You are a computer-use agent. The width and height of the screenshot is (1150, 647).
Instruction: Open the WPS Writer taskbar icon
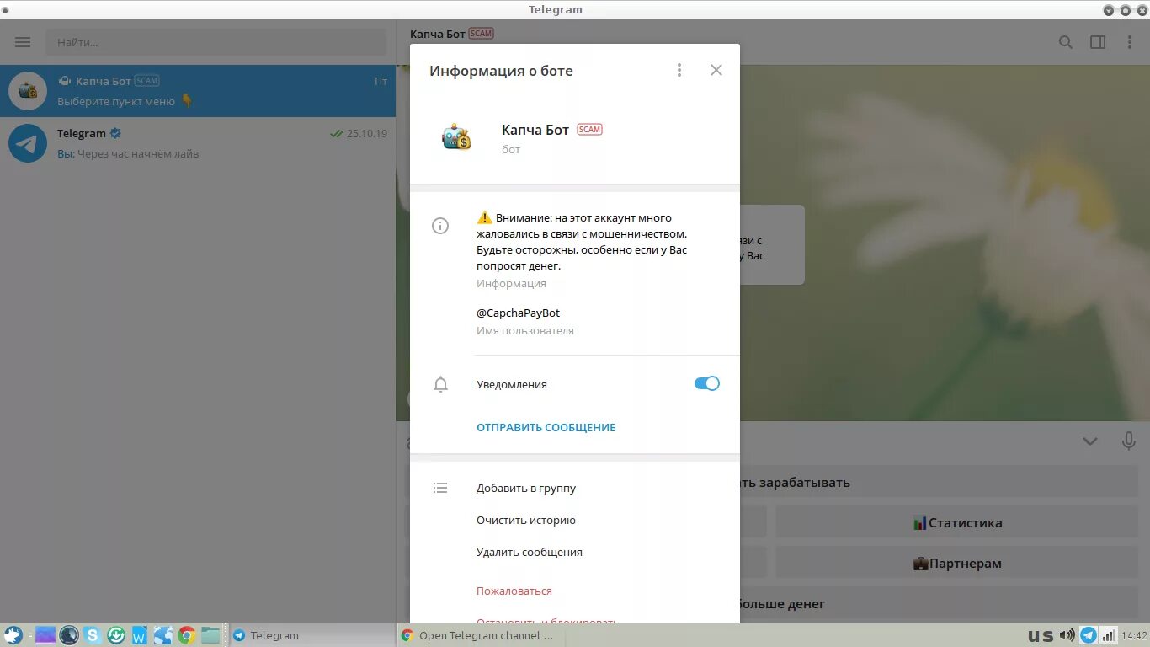(140, 635)
